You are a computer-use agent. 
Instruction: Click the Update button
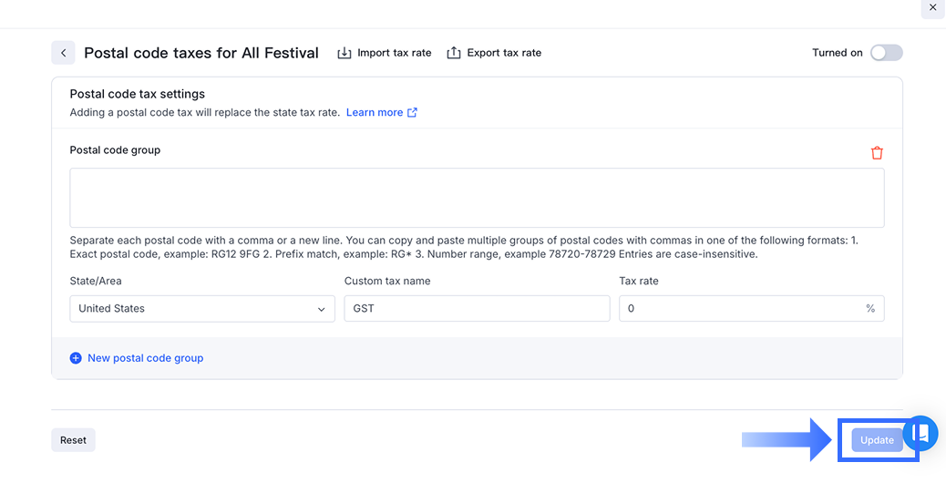877,440
